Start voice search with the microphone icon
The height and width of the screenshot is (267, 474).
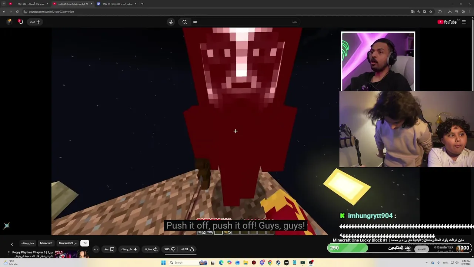[x=171, y=22]
